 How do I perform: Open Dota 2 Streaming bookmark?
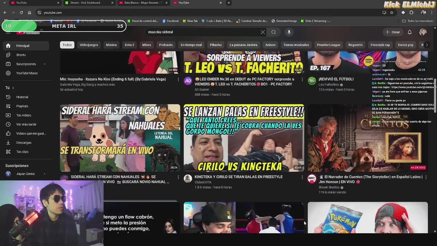315,21
